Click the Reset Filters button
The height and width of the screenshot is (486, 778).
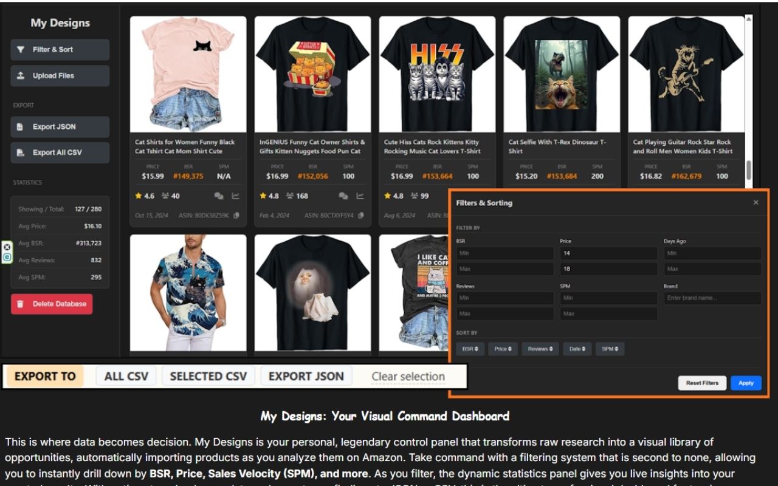coord(702,383)
